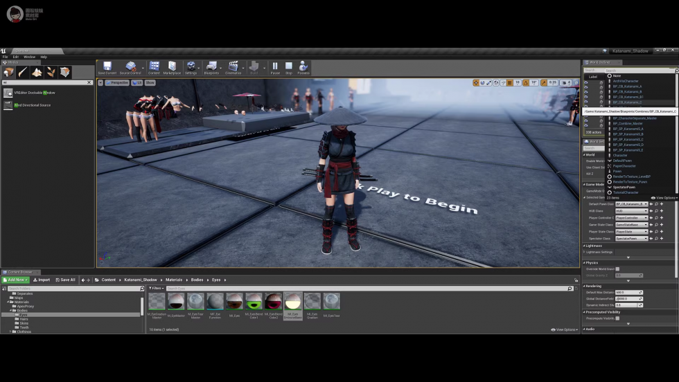The height and width of the screenshot is (382, 679).
Task: Open the Cinematics toolbar icon
Action: click(233, 68)
